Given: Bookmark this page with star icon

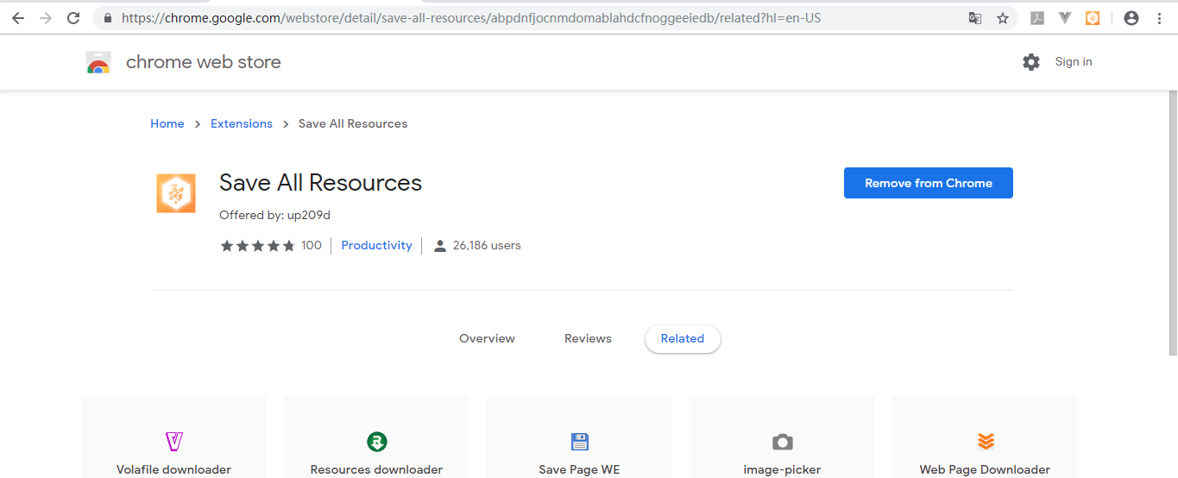Looking at the screenshot, I should tap(1003, 18).
